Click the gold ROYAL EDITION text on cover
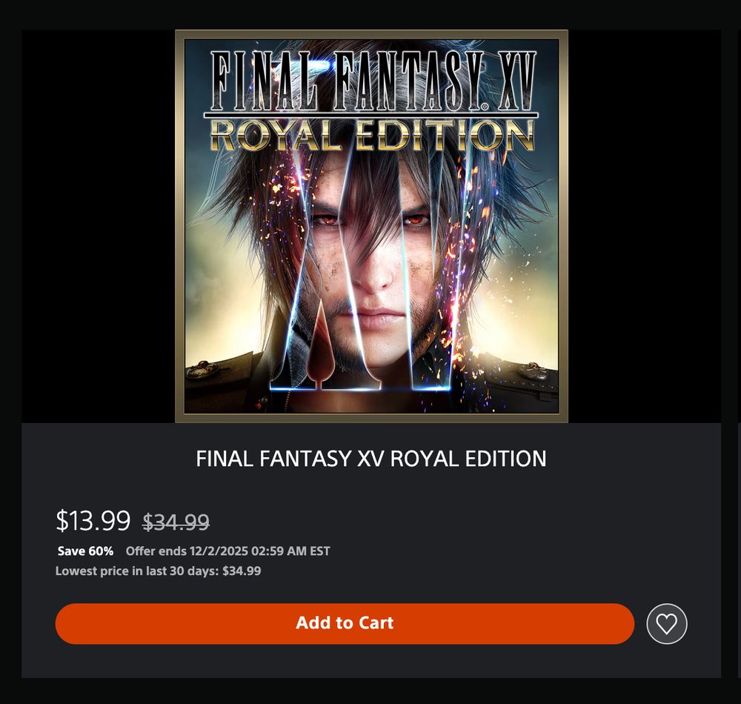This screenshot has height=704, width=741. point(373,135)
